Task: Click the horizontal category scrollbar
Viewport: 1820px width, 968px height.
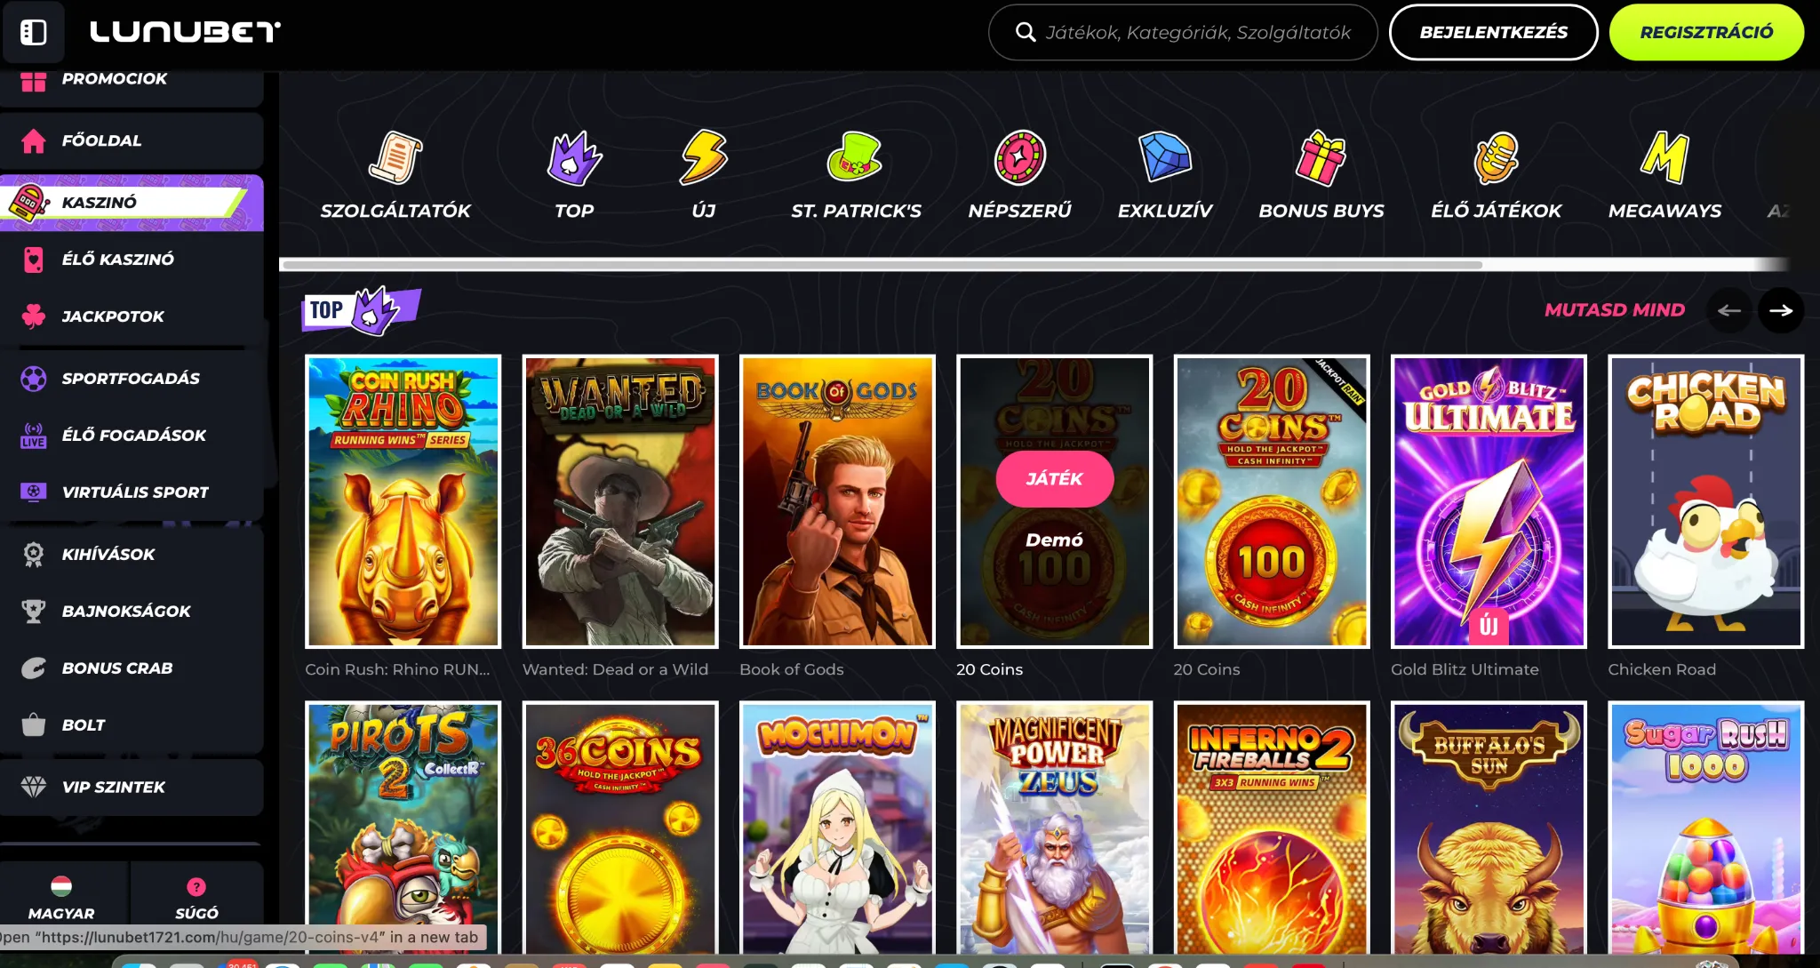Action: [x=880, y=265]
